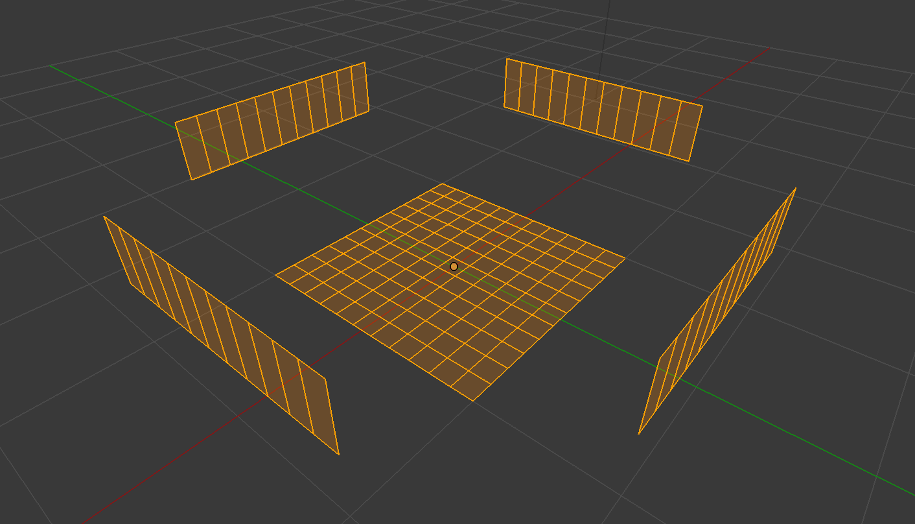Select the back-right upright wall panel
Viewport: 915px width, 524px height.
(x=603, y=110)
